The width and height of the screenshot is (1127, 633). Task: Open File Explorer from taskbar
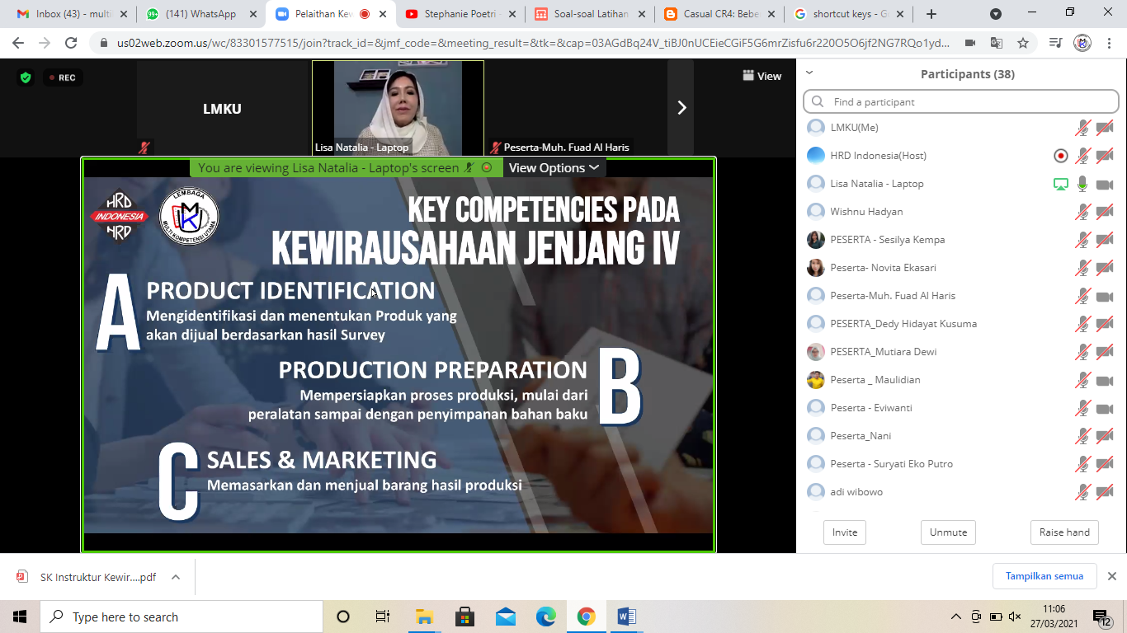[x=424, y=617]
